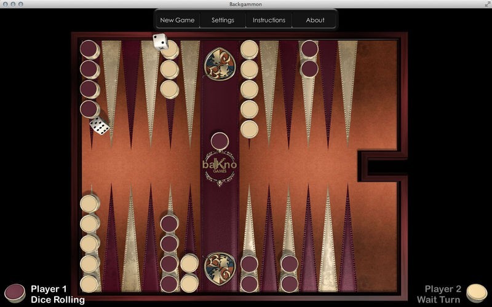This screenshot has height=307, width=492.
Task: Select the maroon checker on the center bar
Action: (x=220, y=141)
